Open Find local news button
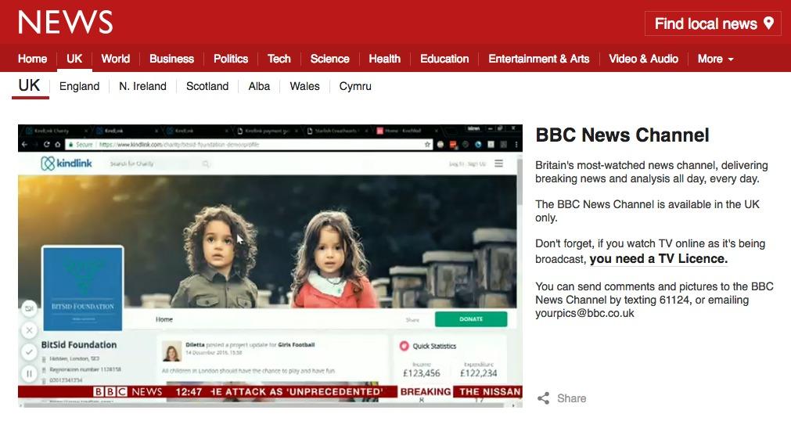The image size is (791, 421). [x=713, y=23]
